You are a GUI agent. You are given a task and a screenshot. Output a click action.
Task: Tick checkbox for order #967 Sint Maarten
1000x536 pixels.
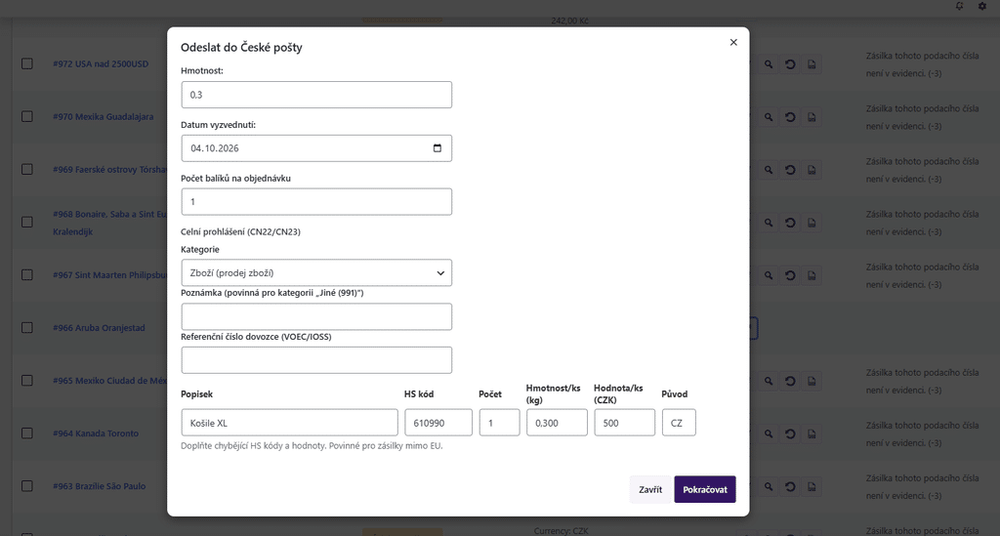coord(26,274)
